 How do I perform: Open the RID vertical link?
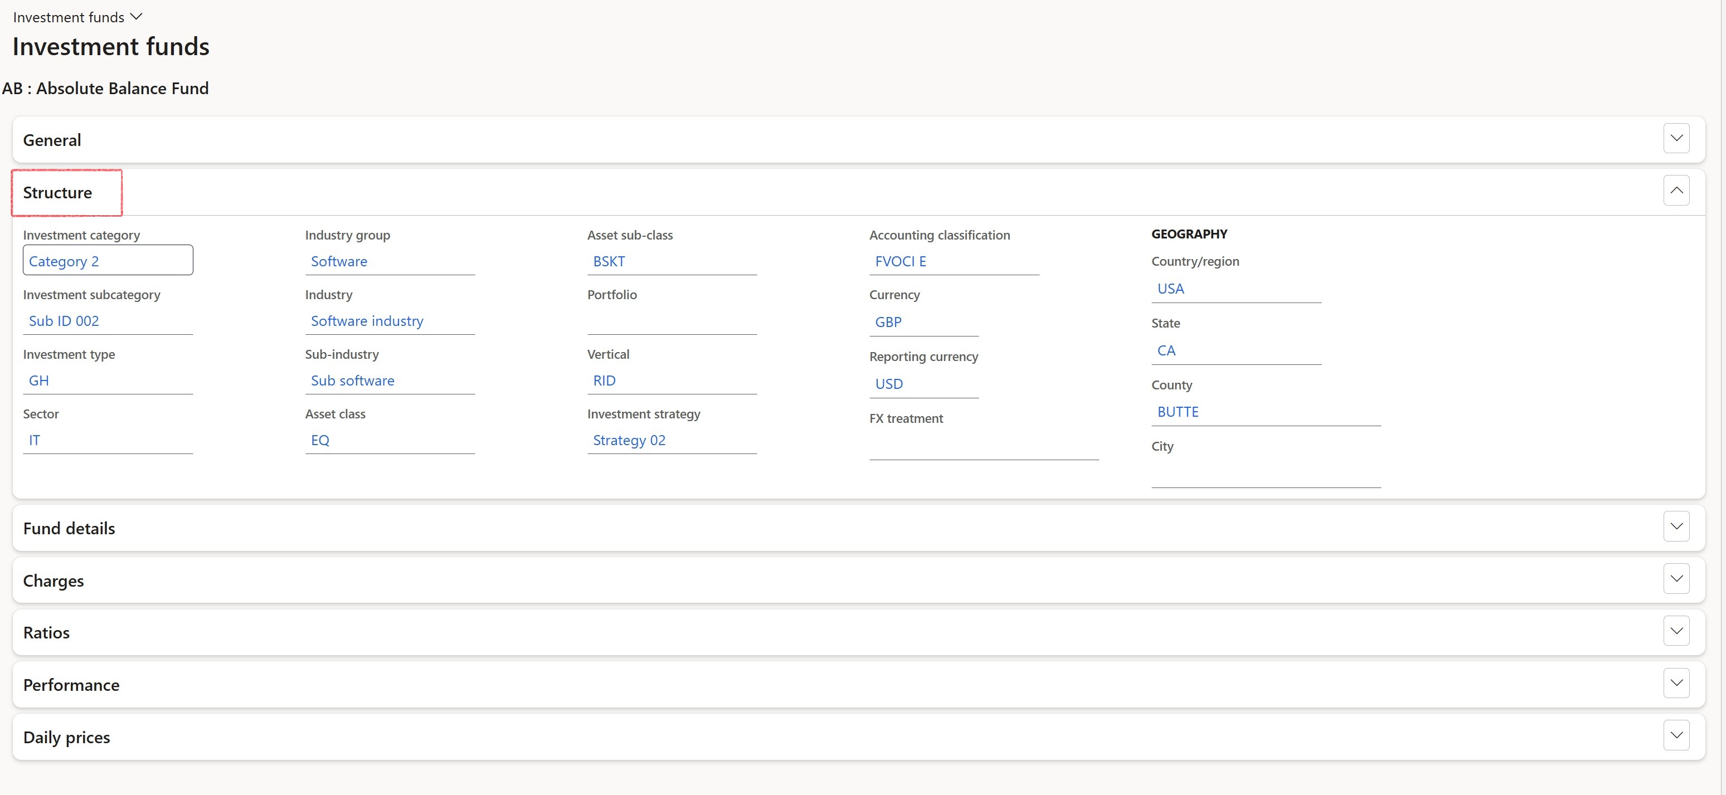(x=604, y=381)
